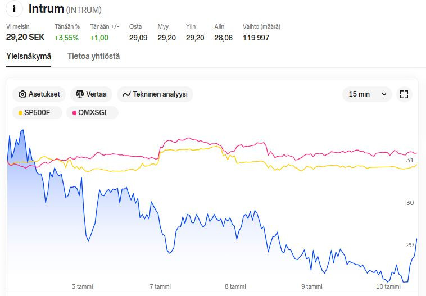Toggle the SP500F comparison chip
The height and width of the screenshot is (296, 426).
point(37,112)
